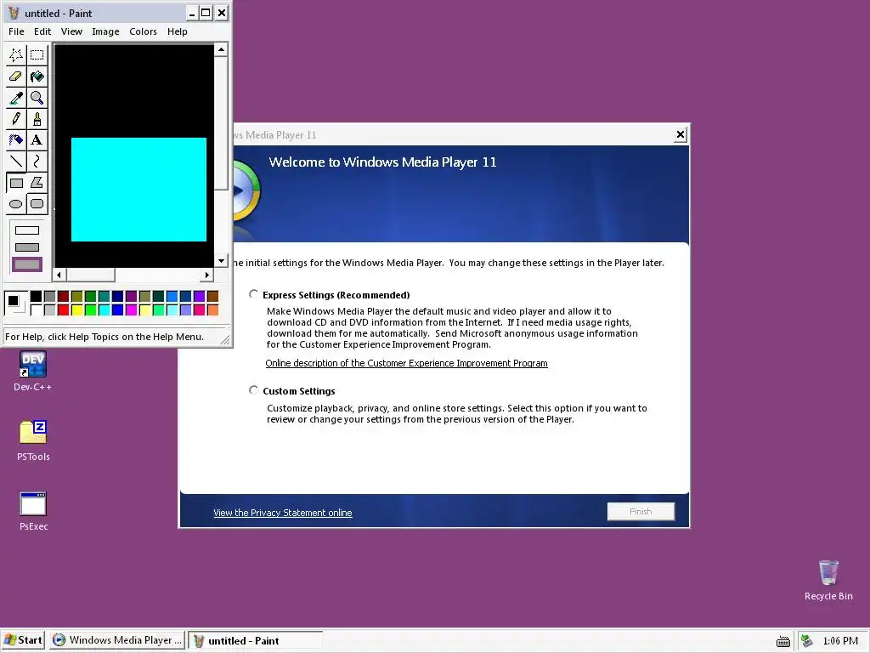Image resolution: width=870 pixels, height=653 pixels.
Task: Select the Curve tool in Paint
Action: point(37,161)
